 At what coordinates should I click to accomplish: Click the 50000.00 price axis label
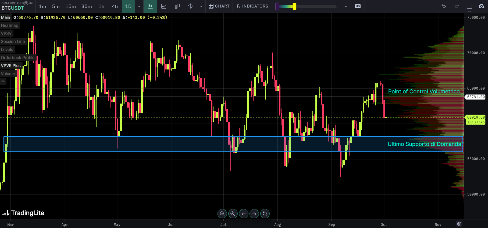(476, 194)
